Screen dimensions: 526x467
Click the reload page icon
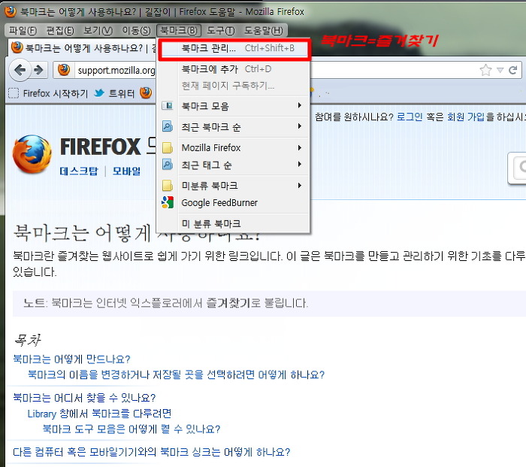[x=513, y=70]
